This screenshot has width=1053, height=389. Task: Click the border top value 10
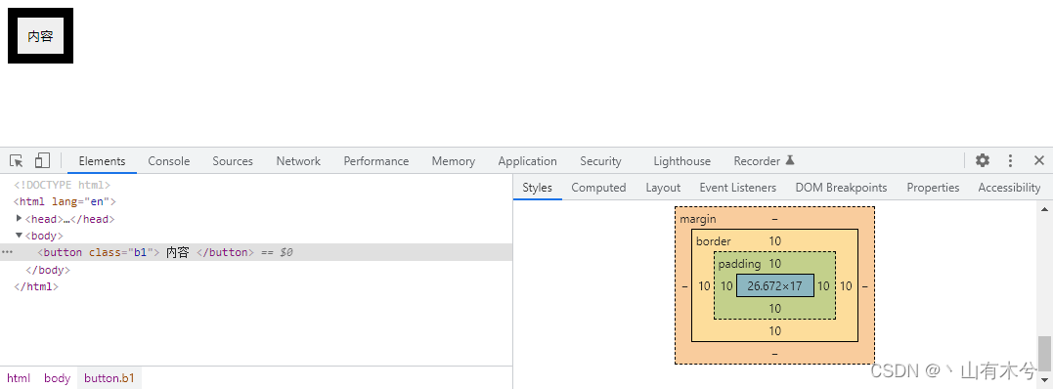coord(775,240)
